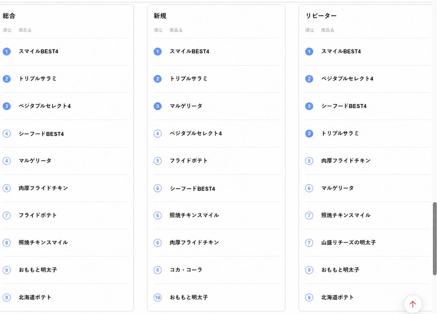Click rank 5 badge beside 肉厚フライドチキン in リピーター
Image resolution: width=437 pixels, height=314 pixels.
tap(309, 161)
